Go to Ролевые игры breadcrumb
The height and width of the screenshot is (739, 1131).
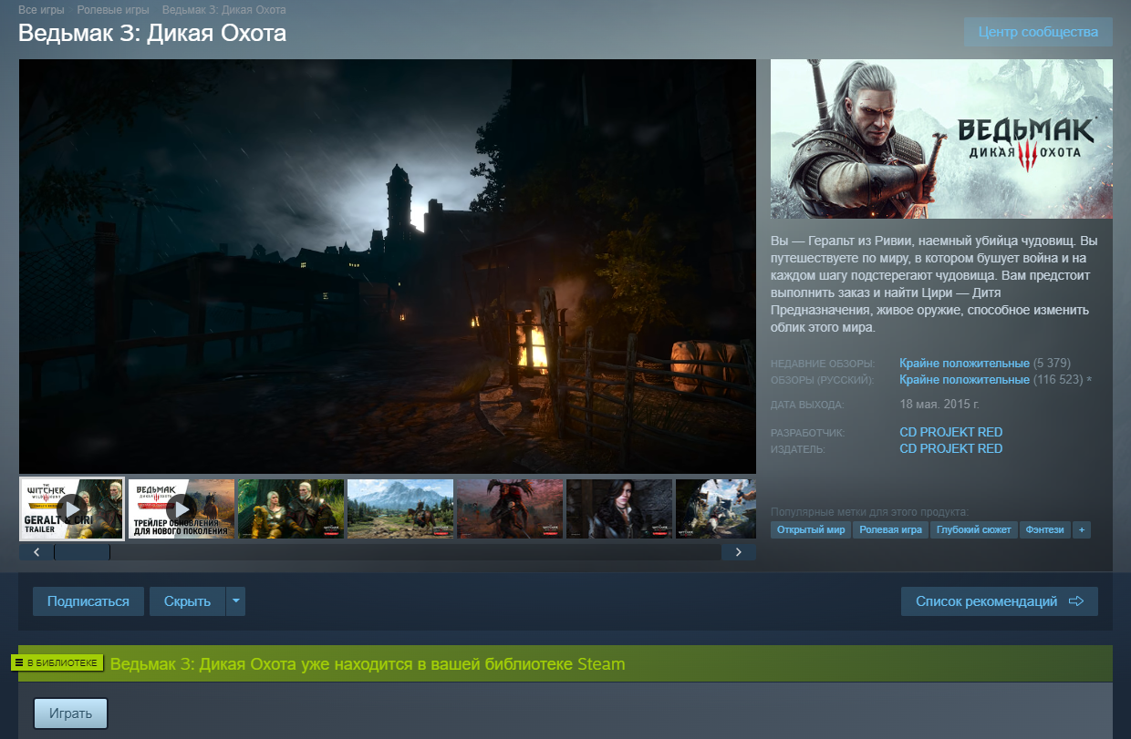113,10
